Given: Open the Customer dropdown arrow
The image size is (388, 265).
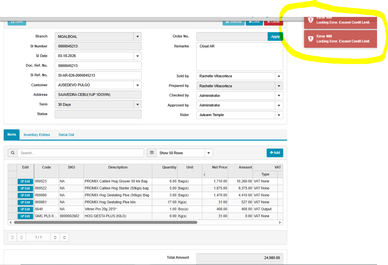Looking at the screenshot, I should (x=137, y=85).
